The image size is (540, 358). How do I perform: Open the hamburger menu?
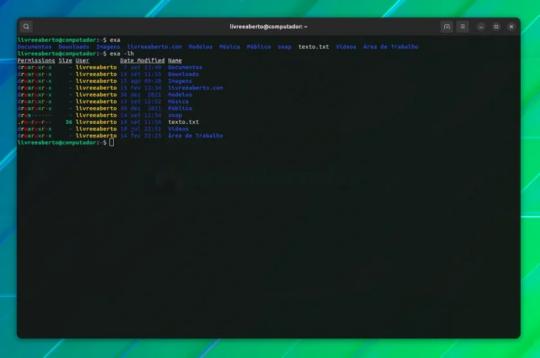462,26
